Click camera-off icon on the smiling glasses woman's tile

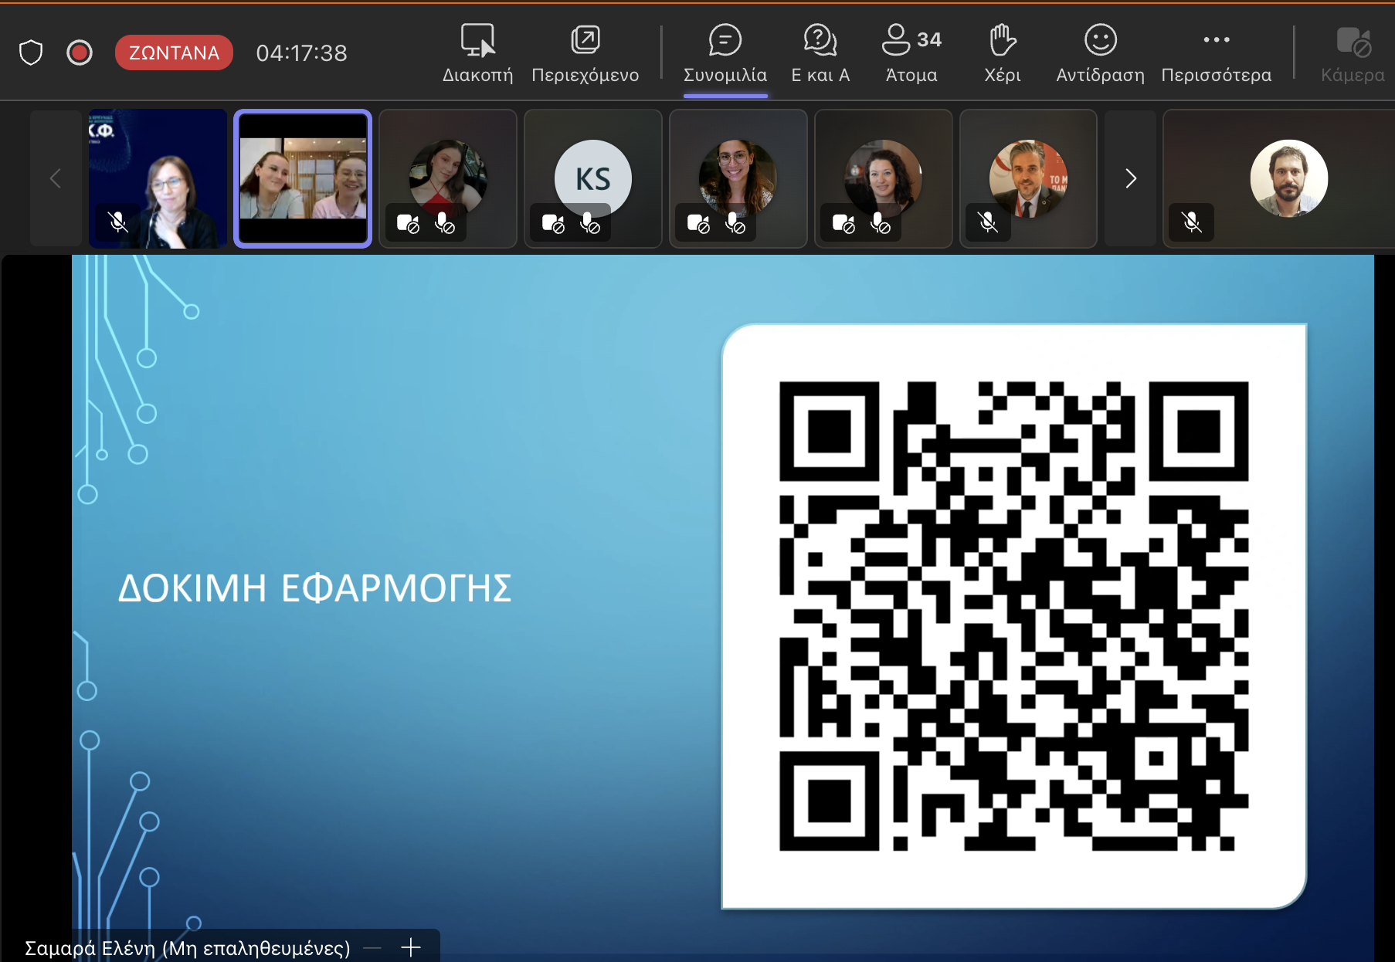(x=698, y=224)
